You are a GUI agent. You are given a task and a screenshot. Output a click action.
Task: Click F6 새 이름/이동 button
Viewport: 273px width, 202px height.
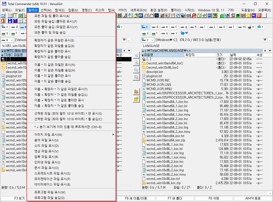136,198
